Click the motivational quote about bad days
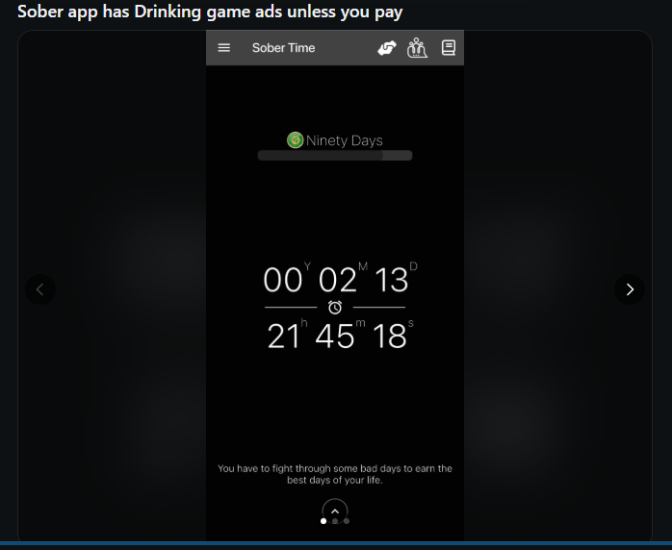672x550 pixels. [x=335, y=474]
